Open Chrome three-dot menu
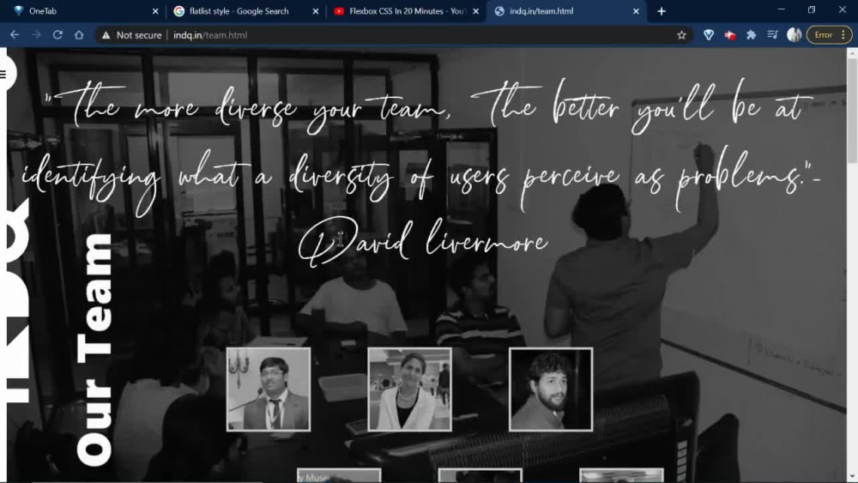The width and height of the screenshot is (858, 483). [843, 35]
